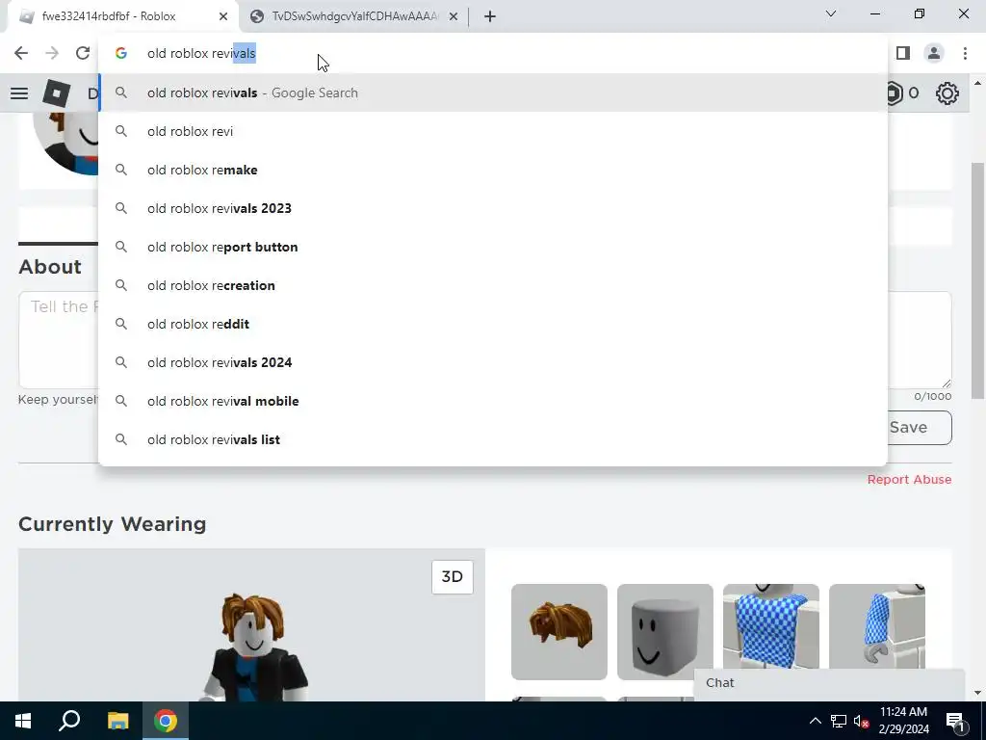986x740 pixels.
Task: Open the Chat panel
Action: (829, 683)
